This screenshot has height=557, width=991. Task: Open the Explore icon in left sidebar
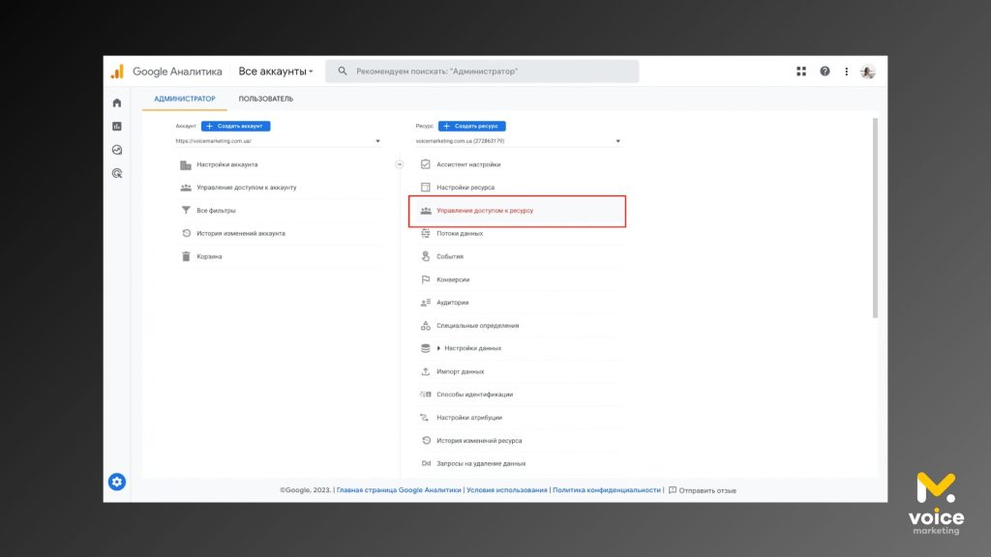point(117,150)
